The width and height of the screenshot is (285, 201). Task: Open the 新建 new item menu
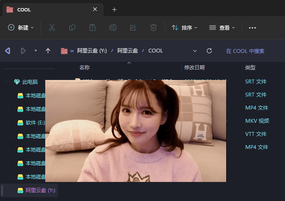[21, 28]
